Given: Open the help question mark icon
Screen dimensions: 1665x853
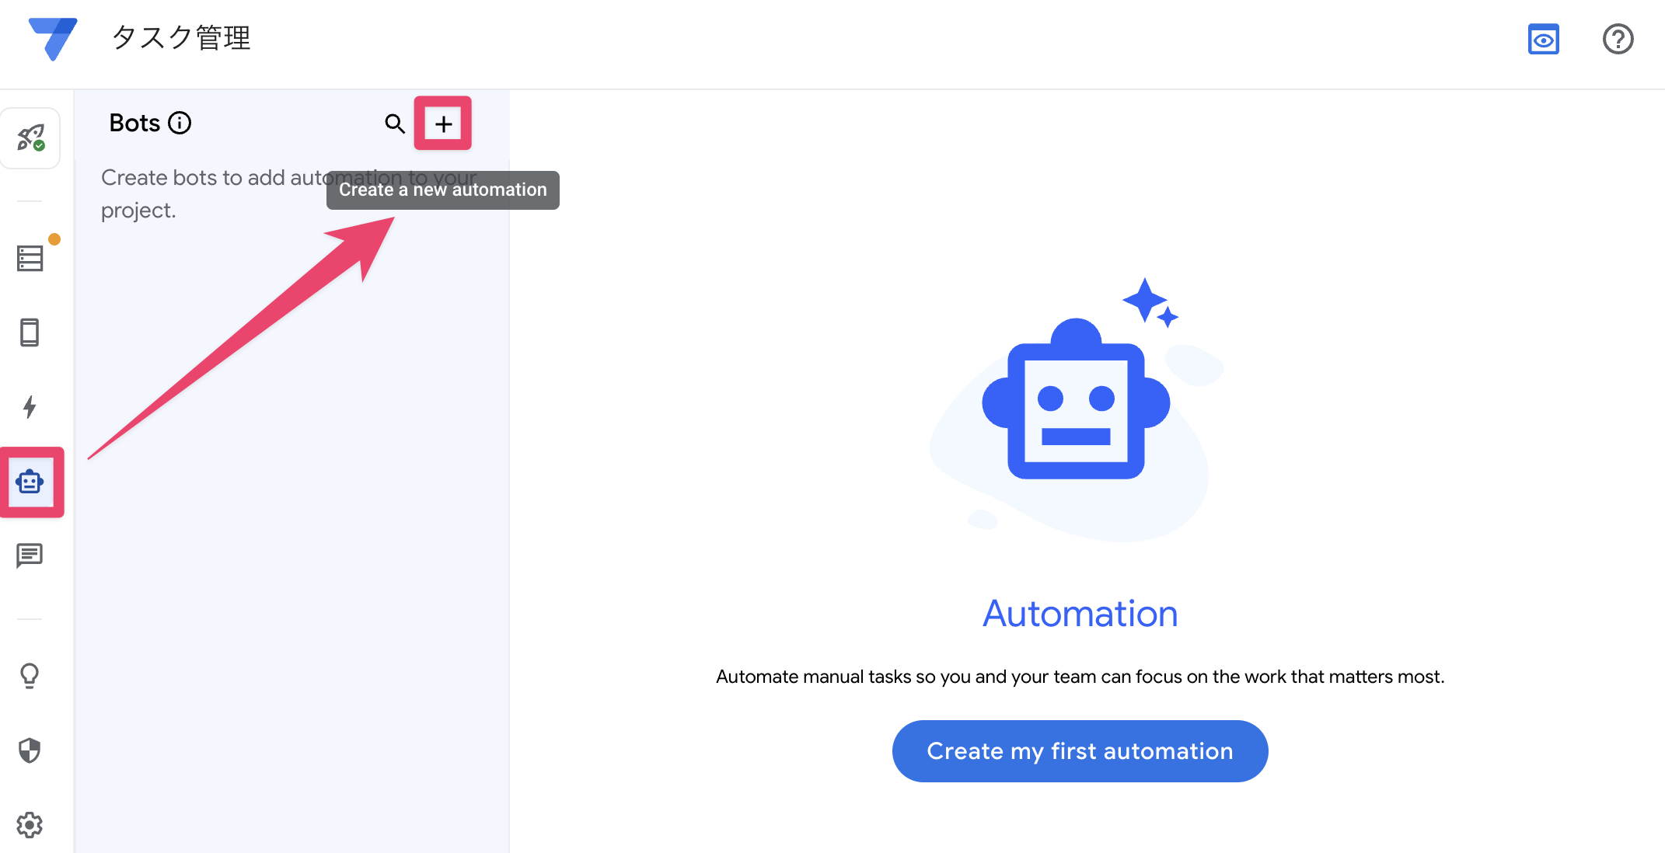Looking at the screenshot, I should click(1618, 39).
